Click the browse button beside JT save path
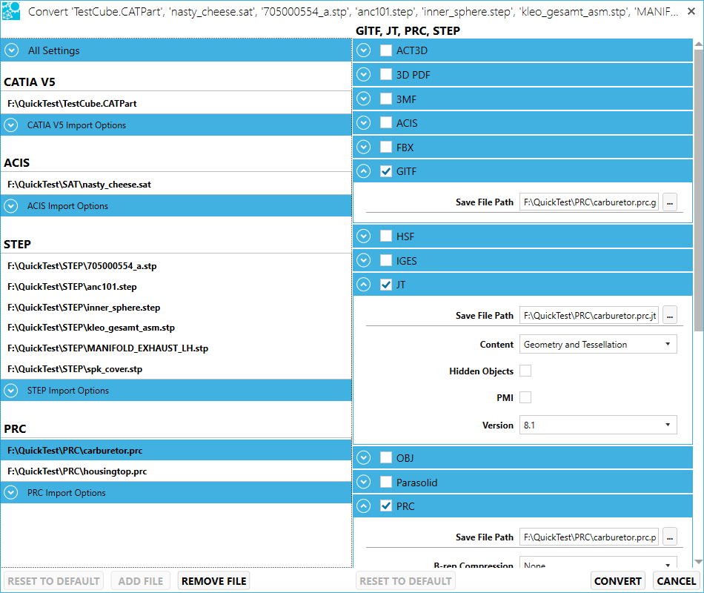This screenshot has width=704, height=593. [670, 315]
